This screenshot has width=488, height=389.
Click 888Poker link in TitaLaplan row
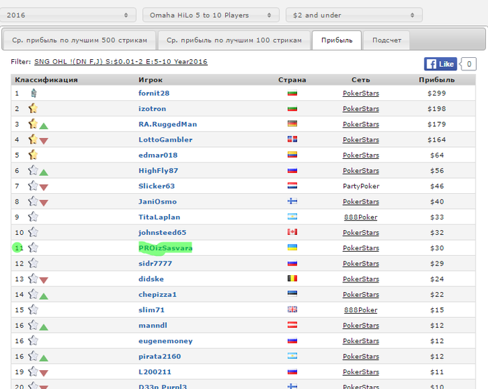[x=360, y=217]
